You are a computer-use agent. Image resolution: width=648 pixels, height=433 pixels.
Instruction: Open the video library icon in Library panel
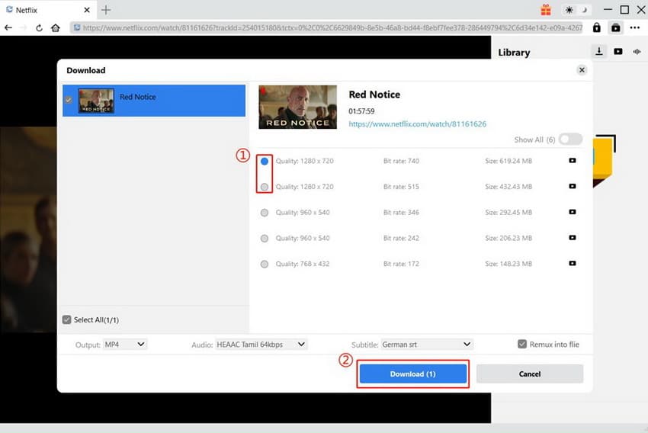click(618, 52)
